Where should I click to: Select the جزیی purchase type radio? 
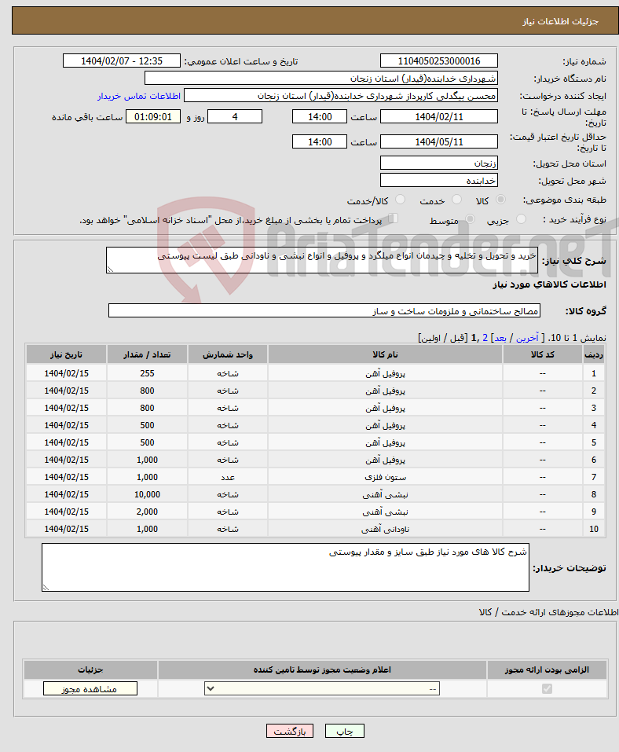point(521,219)
